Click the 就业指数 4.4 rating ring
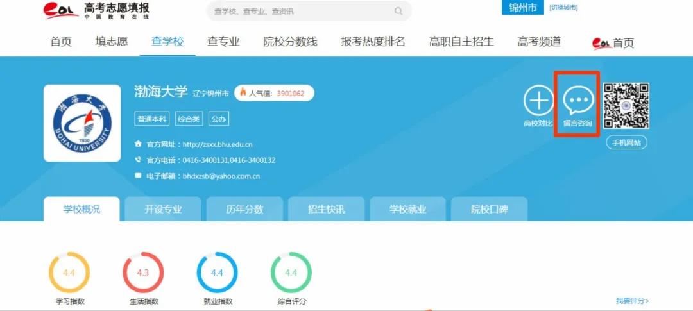This screenshot has height=311, width=693. click(x=217, y=273)
